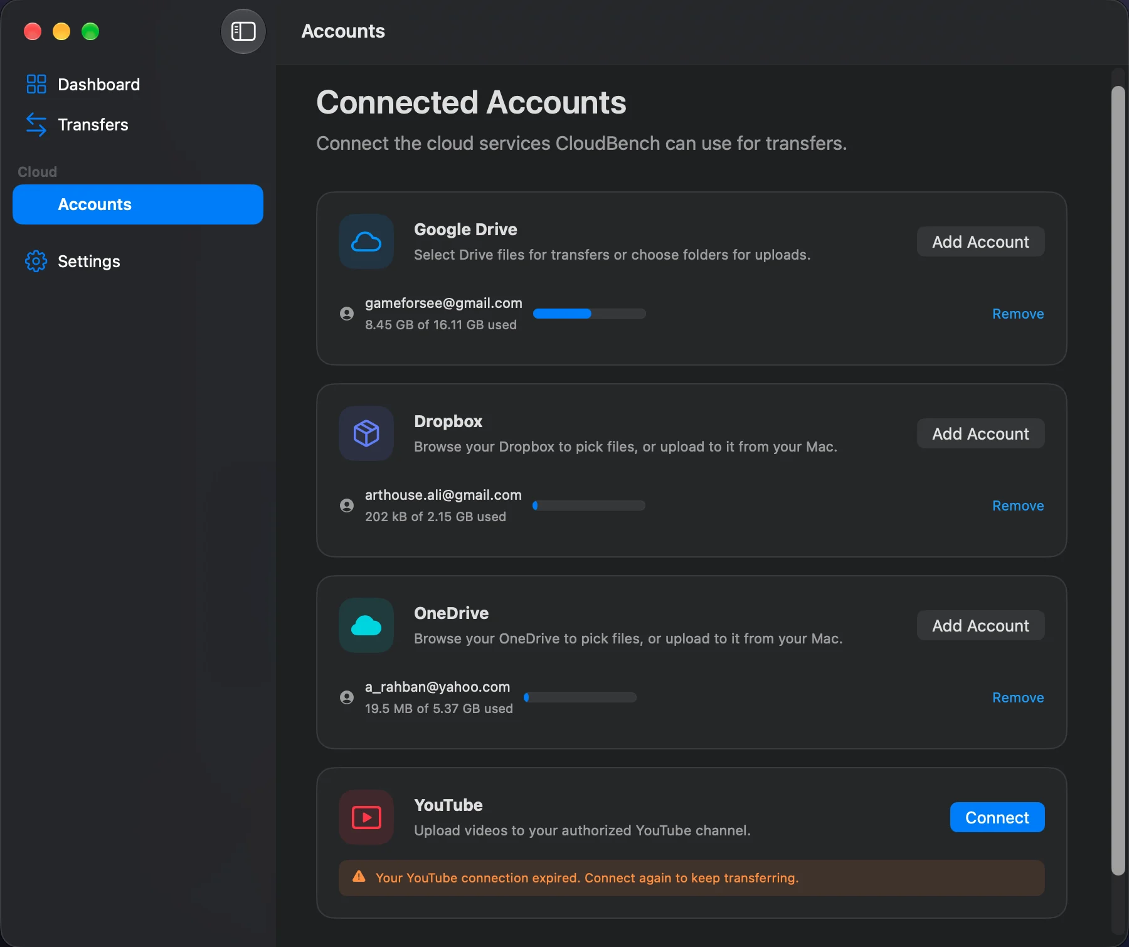Remove the a_rahban@yahoo.com account

(1018, 697)
